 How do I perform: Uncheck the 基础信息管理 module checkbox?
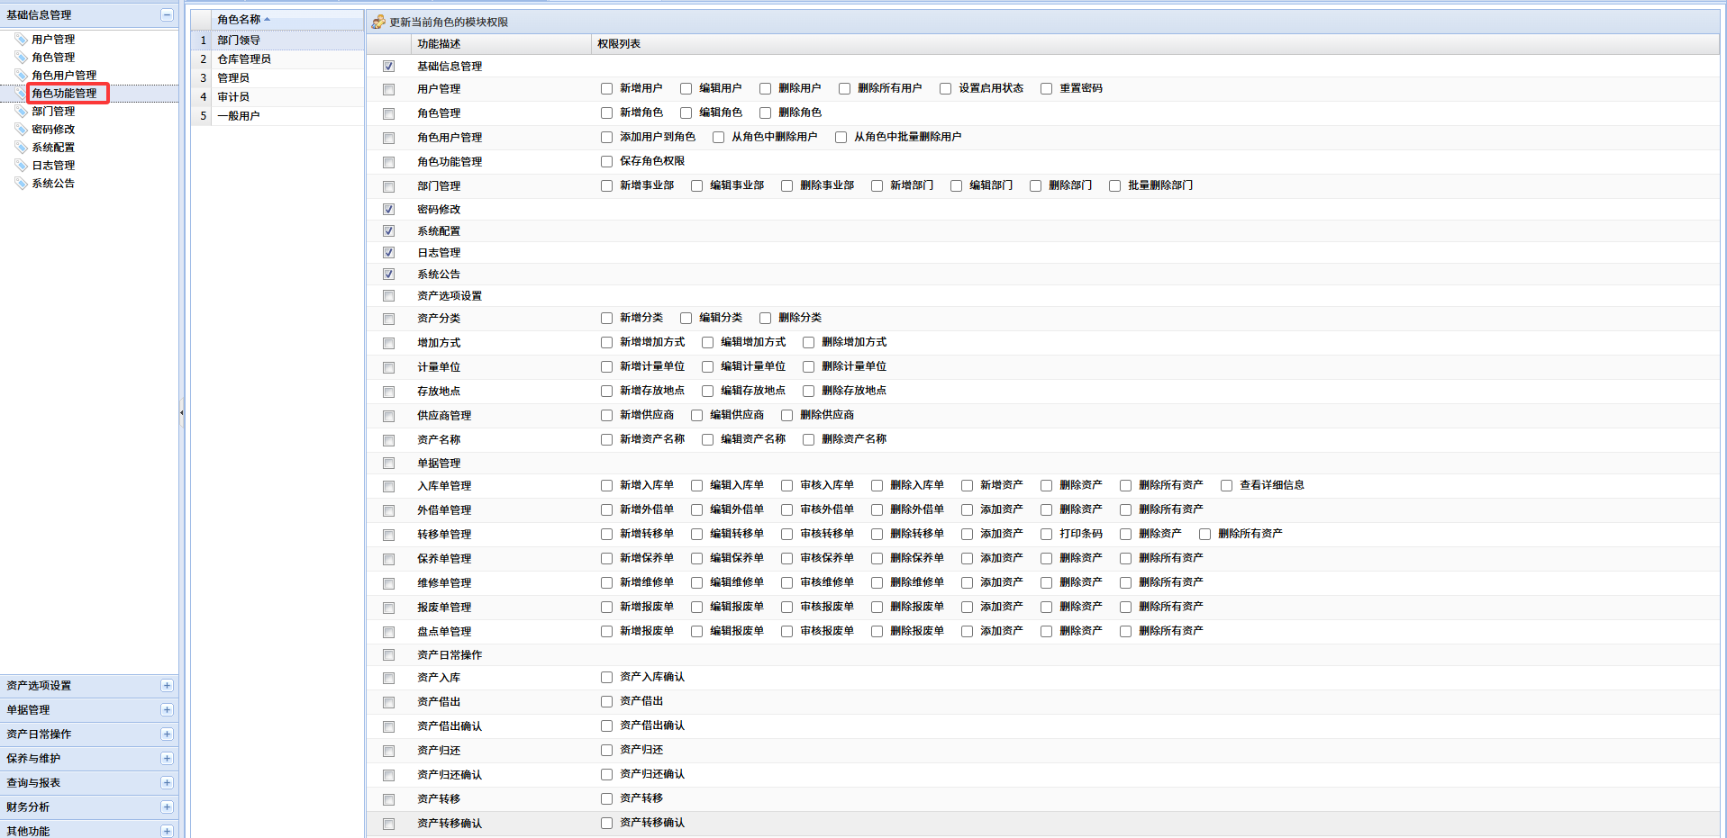coord(388,67)
